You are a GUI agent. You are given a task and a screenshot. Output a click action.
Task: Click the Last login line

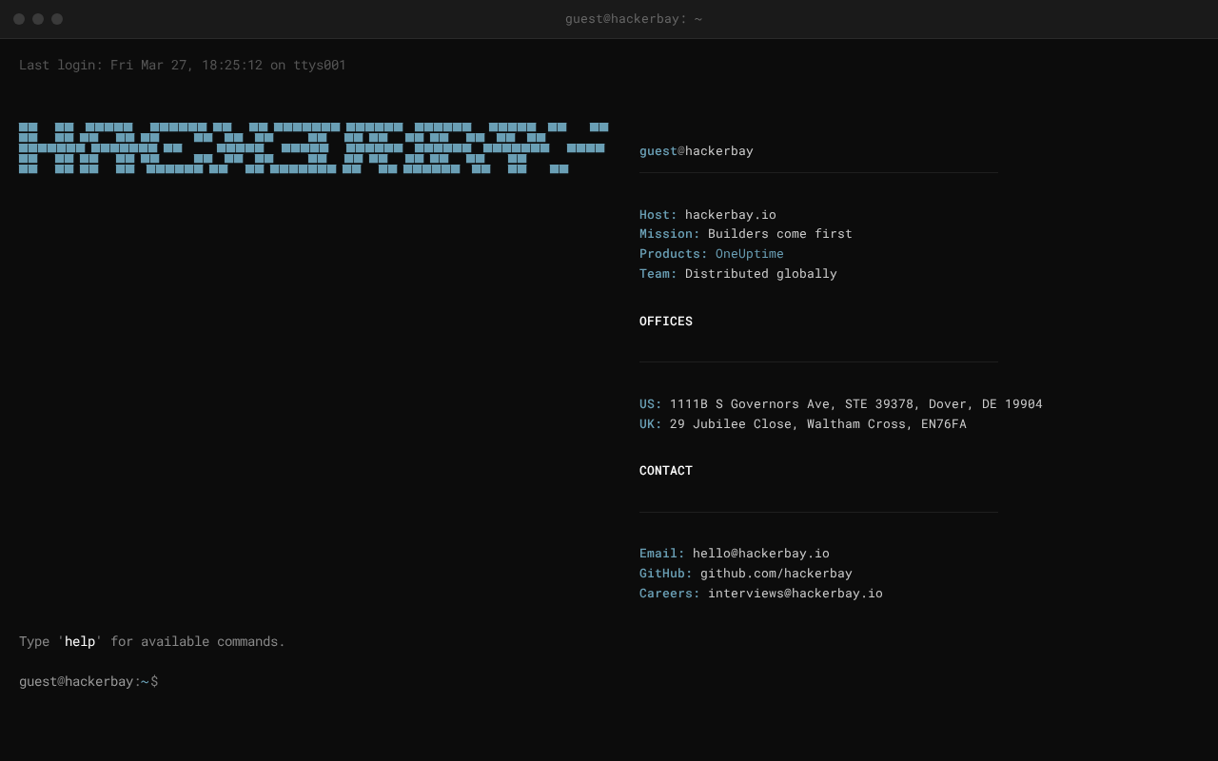pos(183,65)
